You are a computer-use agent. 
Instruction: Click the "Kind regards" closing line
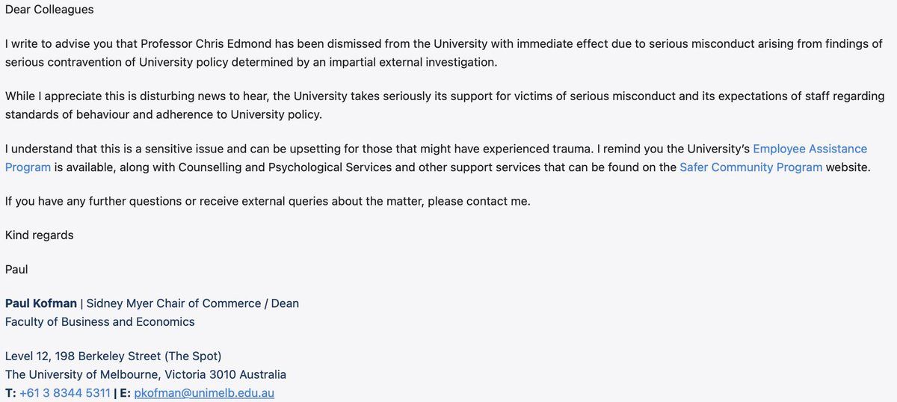pos(40,235)
